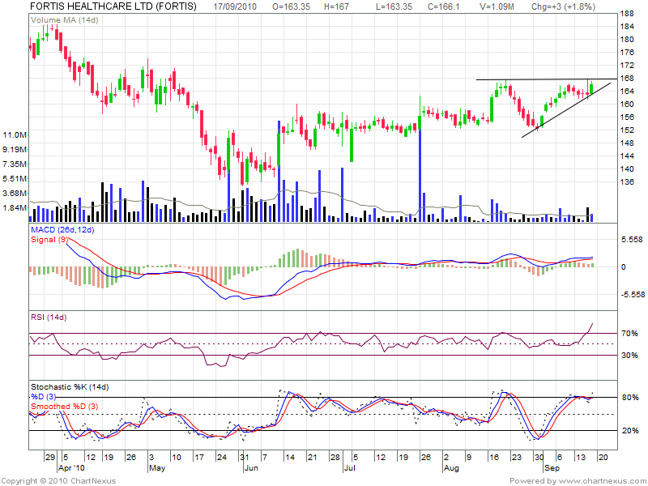648x486 pixels.
Task: Select the RSI (14d) panel label
Action: point(49,317)
